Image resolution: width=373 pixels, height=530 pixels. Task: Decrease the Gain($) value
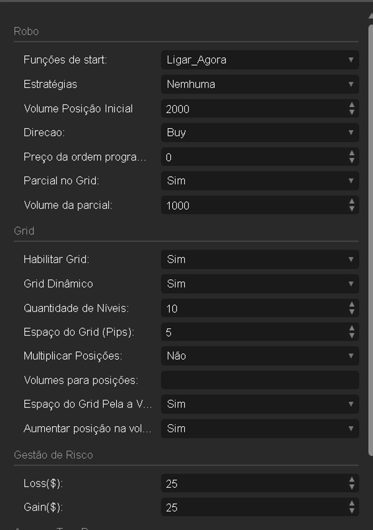[x=352, y=511]
